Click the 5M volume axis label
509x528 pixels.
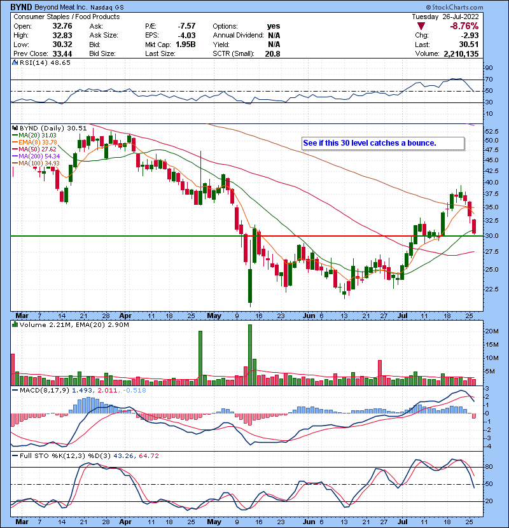tap(490, 372)
